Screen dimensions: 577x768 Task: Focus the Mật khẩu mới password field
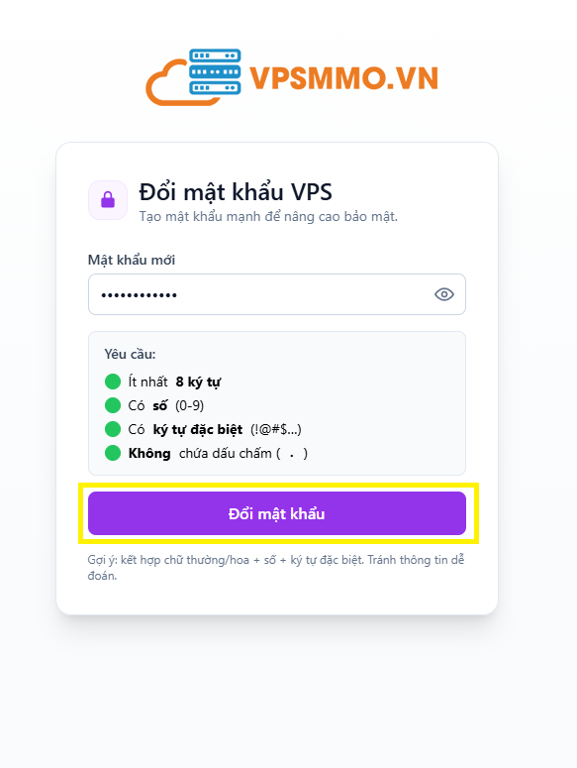(x=277, y=294)
